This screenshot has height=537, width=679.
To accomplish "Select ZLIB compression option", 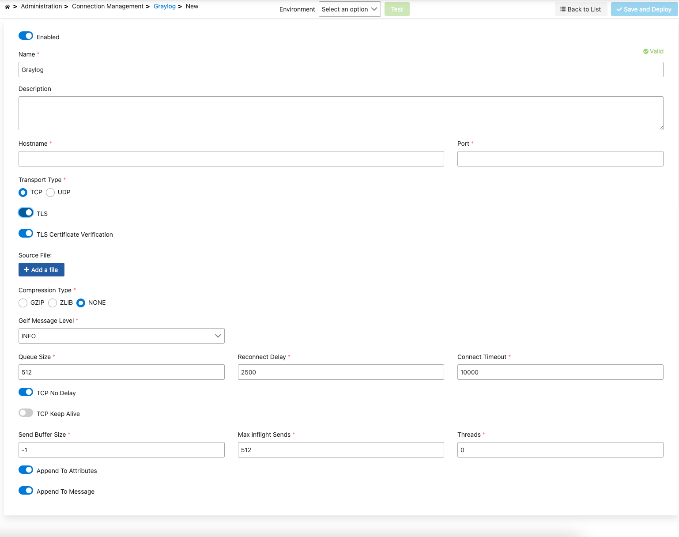I will click(x=53, y=303).
